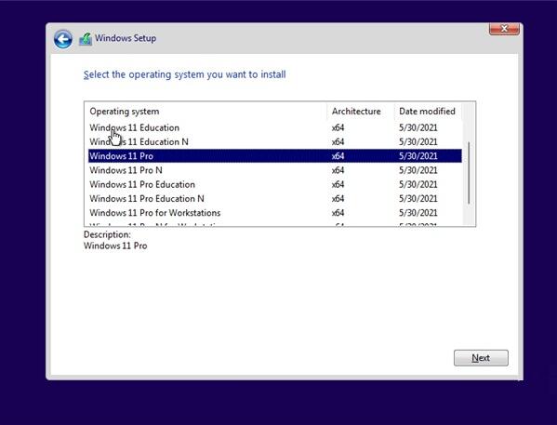
Task: Select the Windows 11 Education N row
Action: 275,141
